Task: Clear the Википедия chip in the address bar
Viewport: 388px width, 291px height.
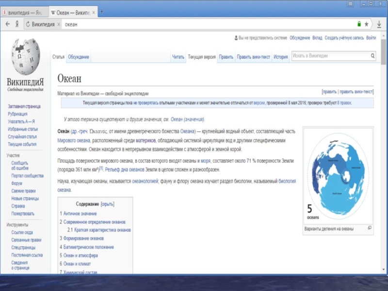Action: coord(58,24)
